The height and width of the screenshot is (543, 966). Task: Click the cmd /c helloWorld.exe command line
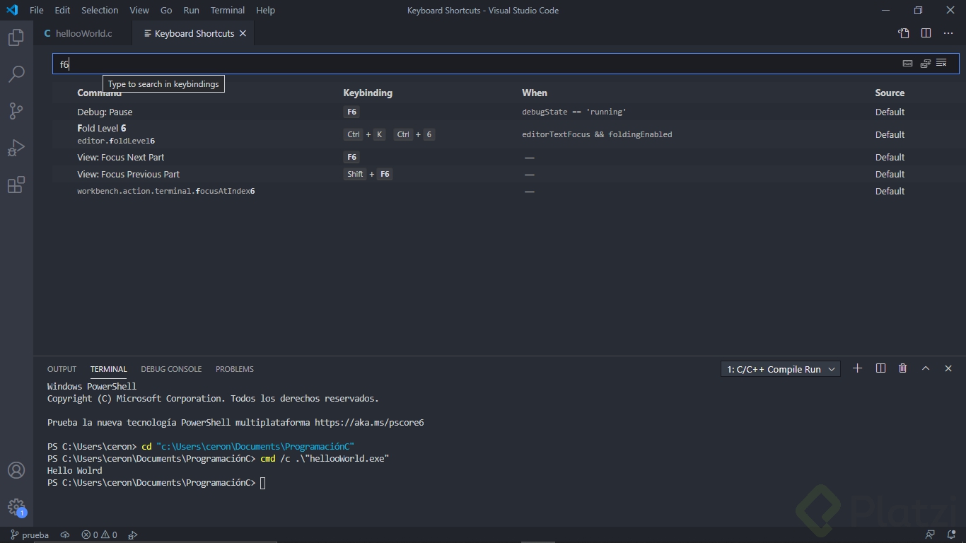point(325,459)
